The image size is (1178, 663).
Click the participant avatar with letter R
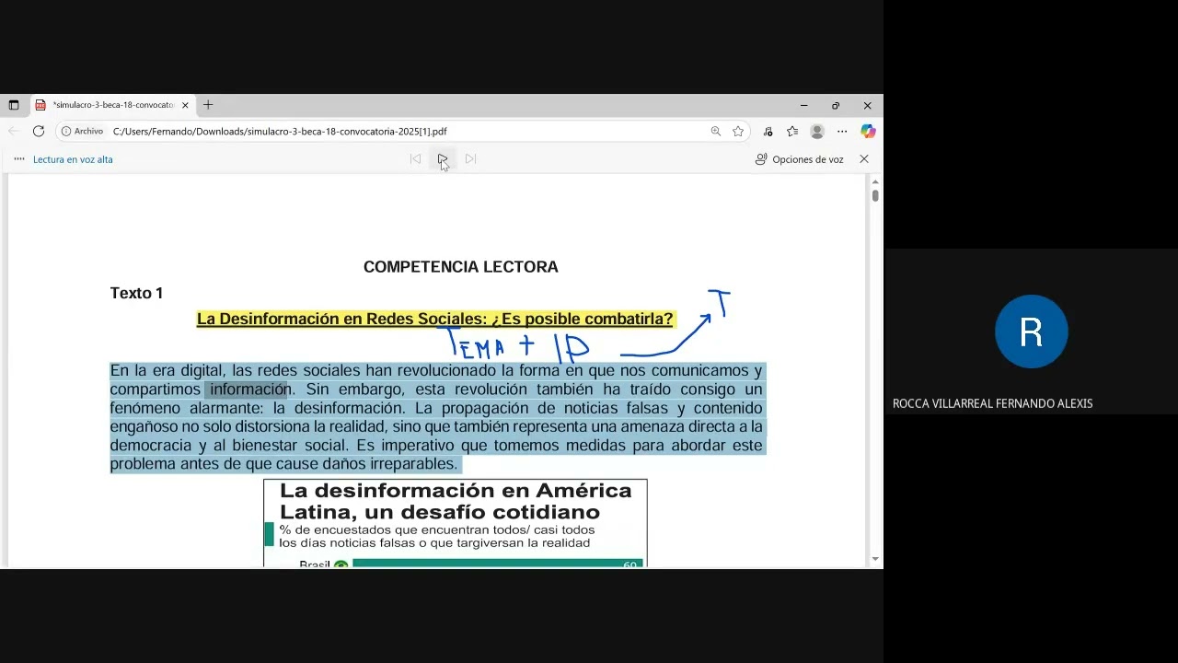coord(1031,331)
